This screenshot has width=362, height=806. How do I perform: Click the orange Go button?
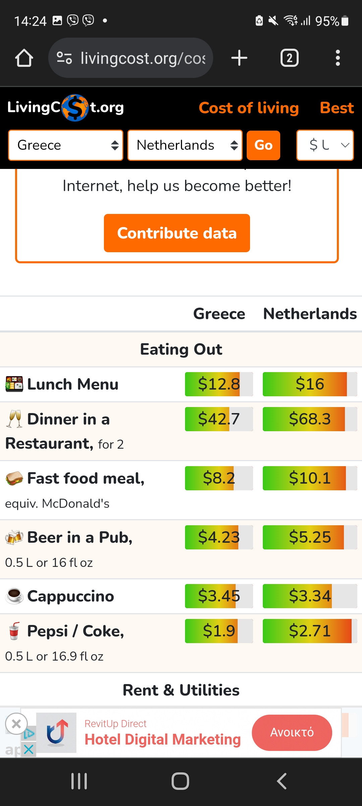(263, 145)
